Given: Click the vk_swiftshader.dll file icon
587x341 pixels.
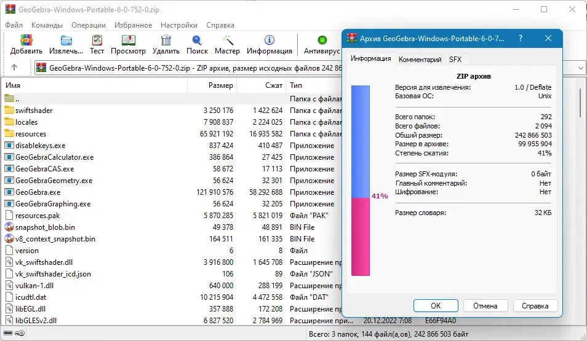Looking at the screenshot, I should coord(9,262).
